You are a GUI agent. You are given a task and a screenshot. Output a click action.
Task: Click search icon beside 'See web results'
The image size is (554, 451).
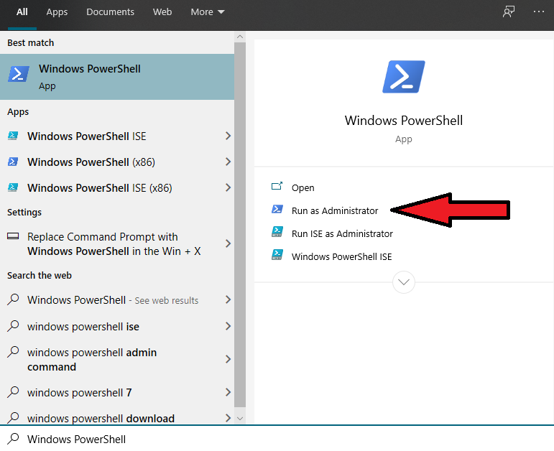[x=13, y=299]
